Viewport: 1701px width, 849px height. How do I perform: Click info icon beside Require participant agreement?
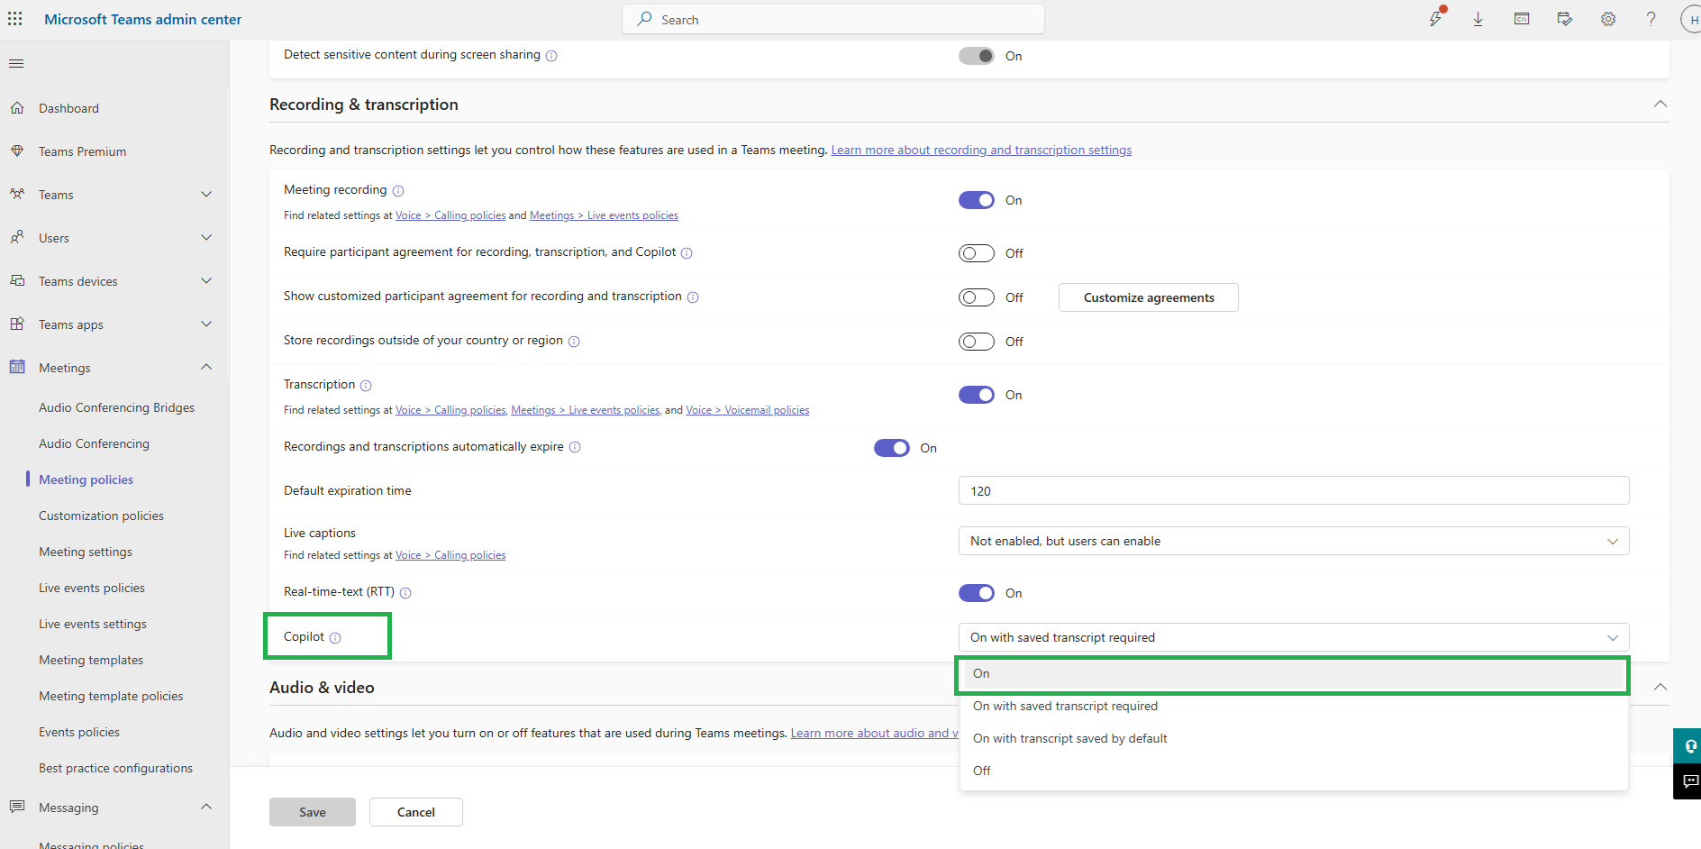pos(687,253)
